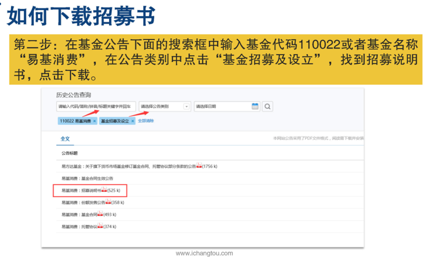The width and height of the screenshot is (441, 257).
Task: Click 全部清除 to clear all filters
Action: [x=146, y=121]
